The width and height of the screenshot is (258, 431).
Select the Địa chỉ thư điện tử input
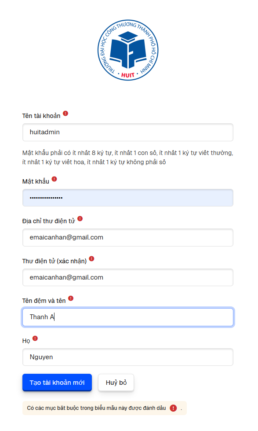[128, 237]
